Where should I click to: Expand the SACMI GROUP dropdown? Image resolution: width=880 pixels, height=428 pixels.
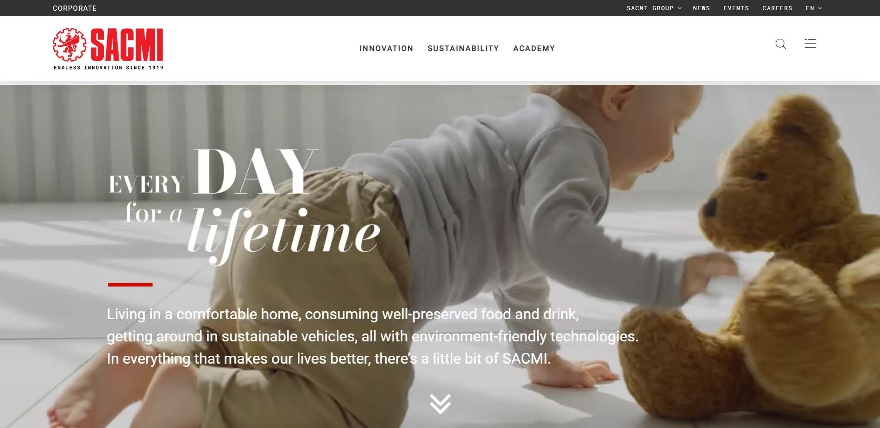[654, 8]
